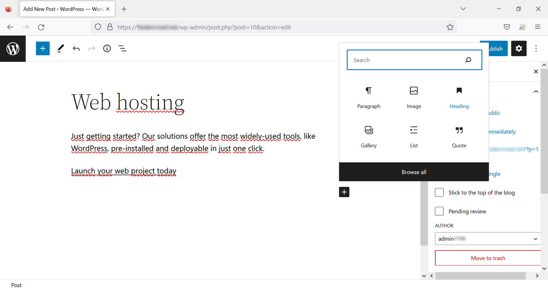The width and height of the screenshot is (548, 290).
Task: Click Browse all blocks
Action: (x=414, y=172)
